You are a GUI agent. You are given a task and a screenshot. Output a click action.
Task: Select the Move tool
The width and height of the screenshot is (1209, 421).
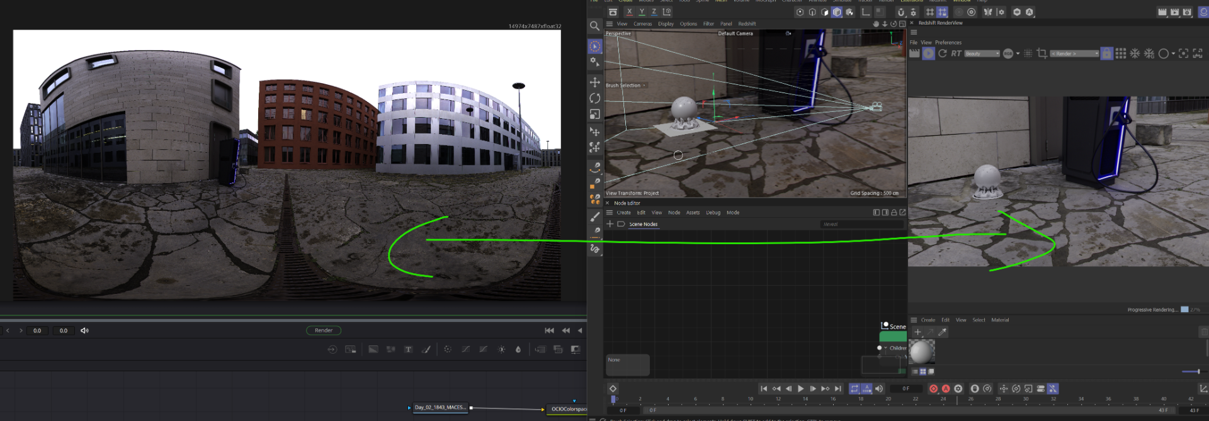point(594,82)
